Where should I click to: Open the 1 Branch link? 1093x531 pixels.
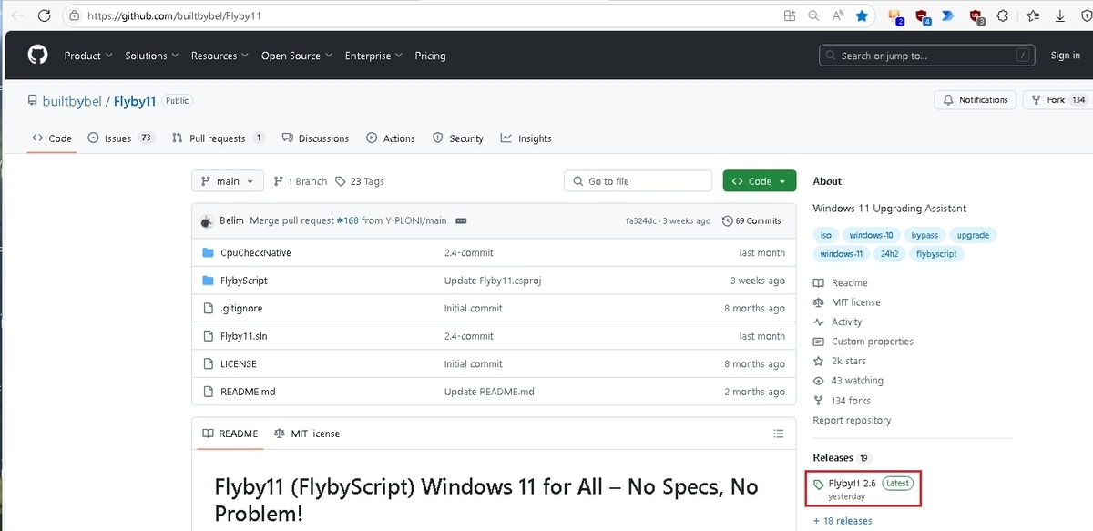coord(300,181)
